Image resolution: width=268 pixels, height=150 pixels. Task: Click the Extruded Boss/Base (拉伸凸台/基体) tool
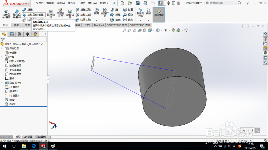(x=6, y=14)
